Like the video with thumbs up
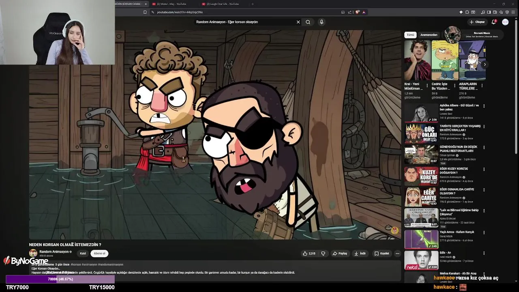Viewport: 519px width, 292px height. [x=309, y=253]
